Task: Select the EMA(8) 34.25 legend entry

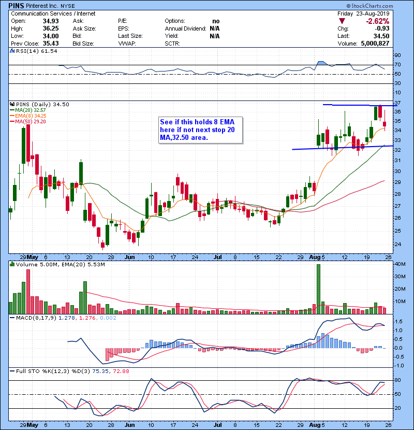Action: [x=28, y=116]
